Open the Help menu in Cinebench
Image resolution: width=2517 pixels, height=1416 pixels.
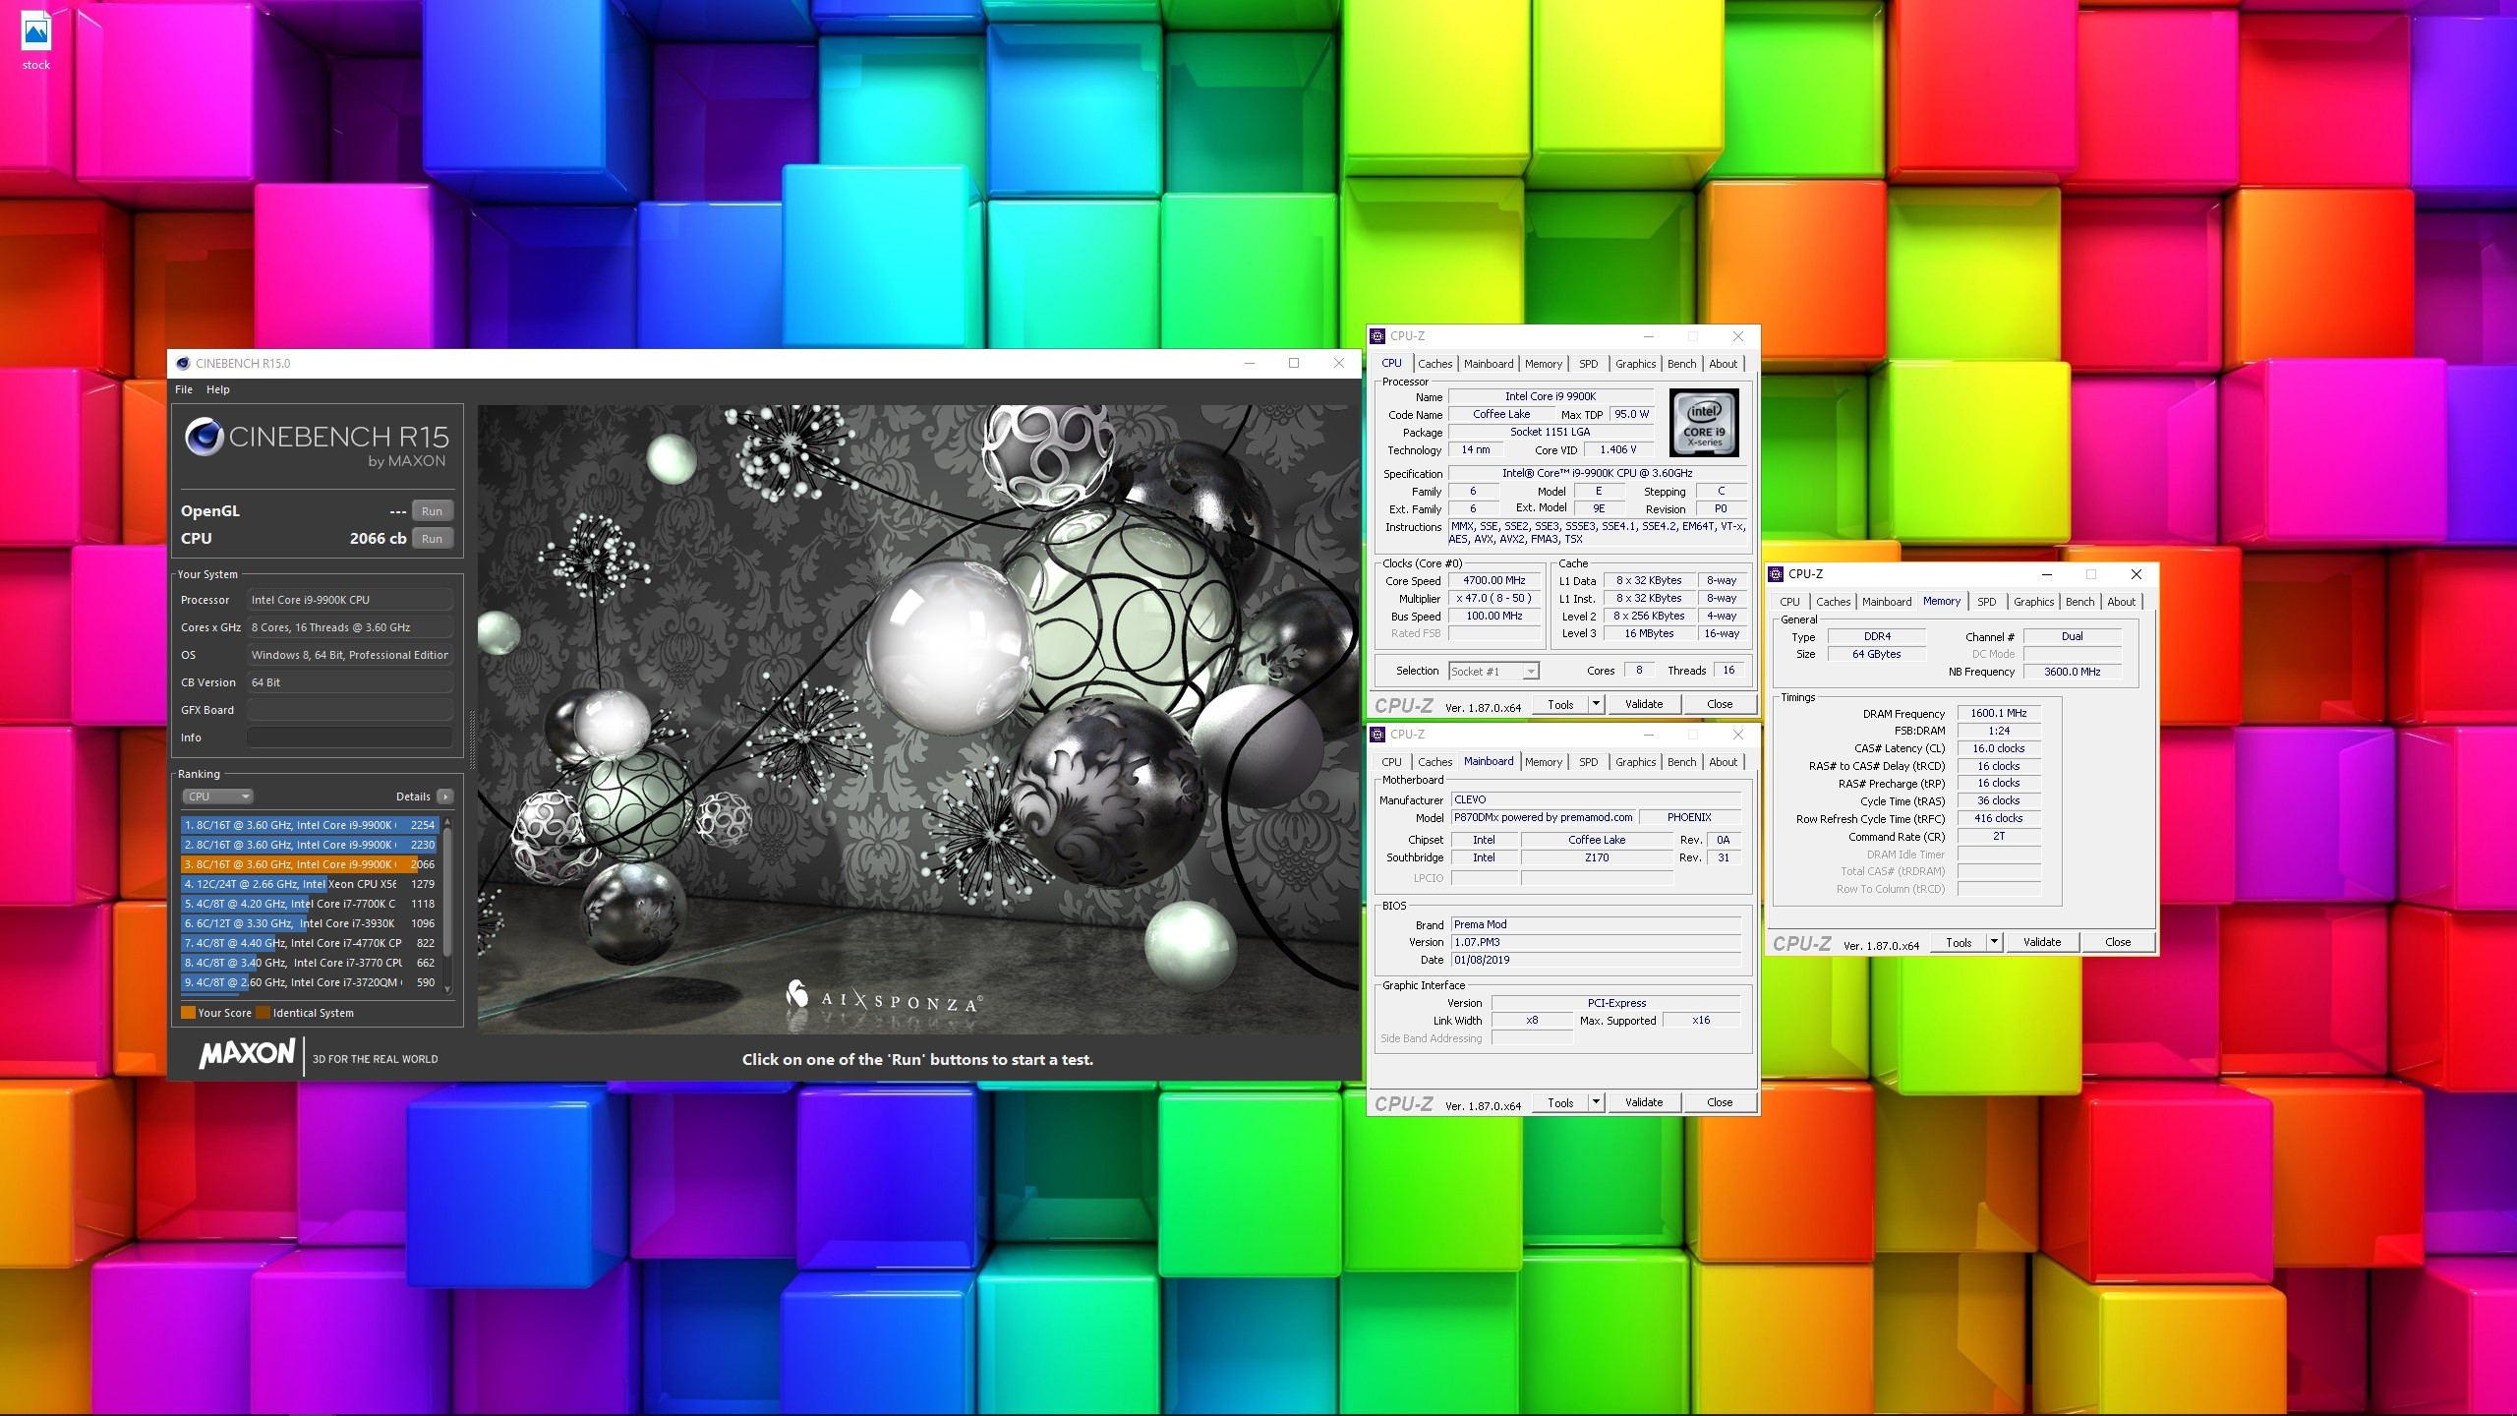(x=217, y=389)
